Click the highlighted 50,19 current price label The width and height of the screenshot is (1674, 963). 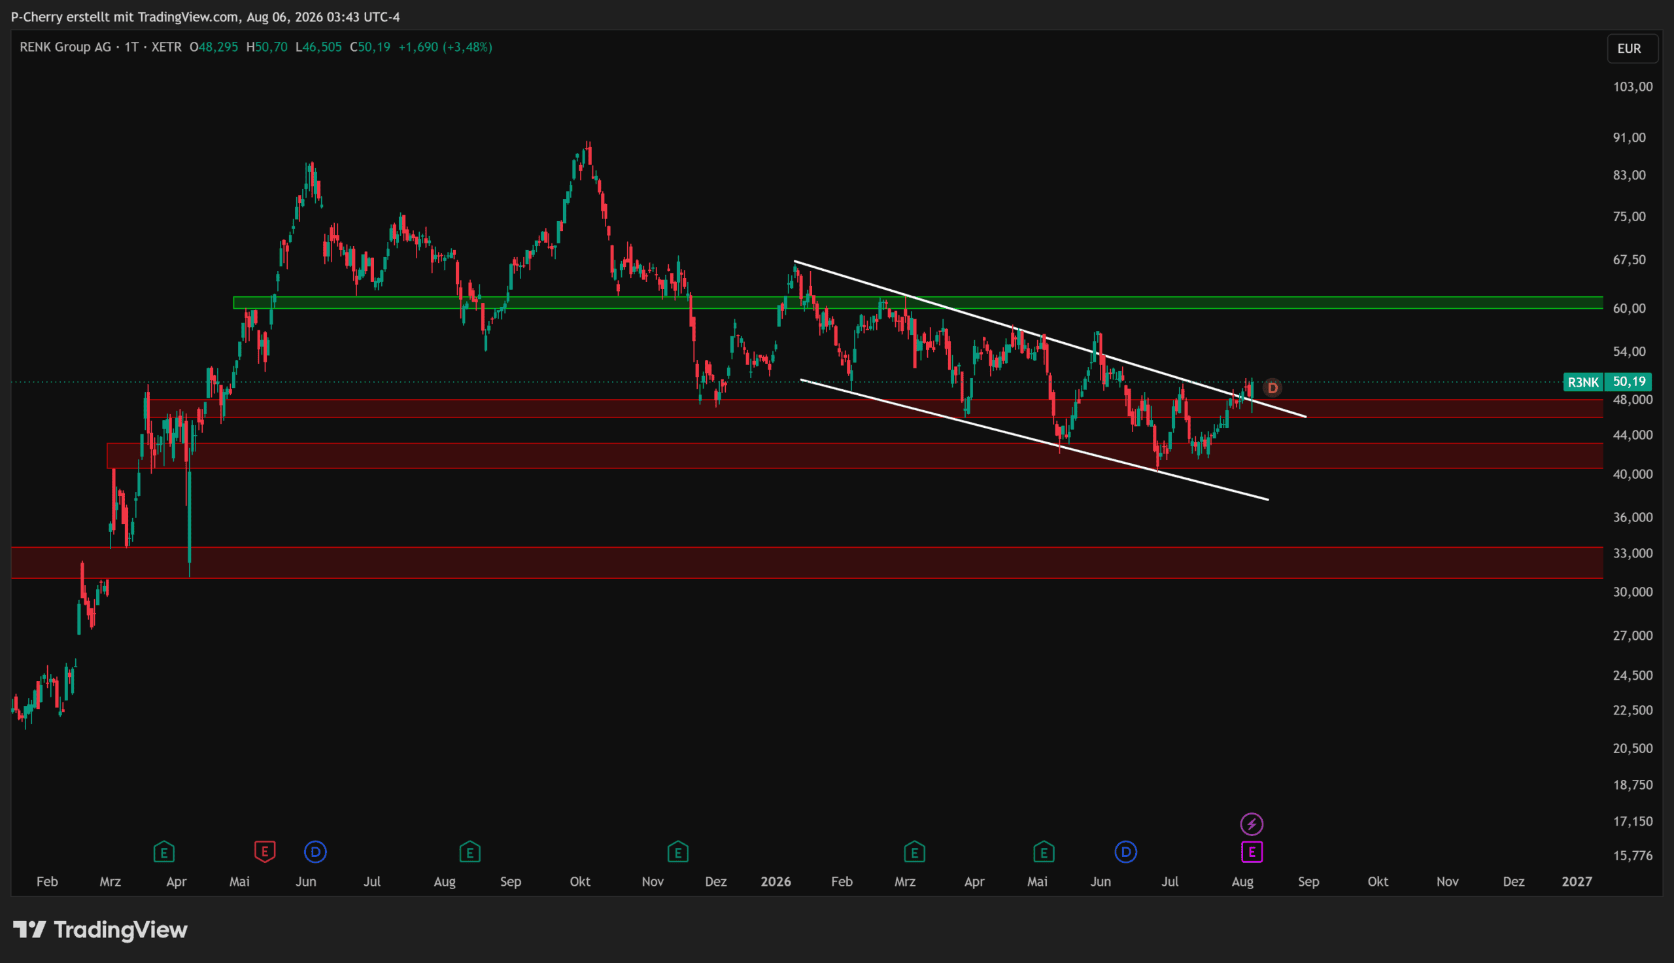point(1629,381)
